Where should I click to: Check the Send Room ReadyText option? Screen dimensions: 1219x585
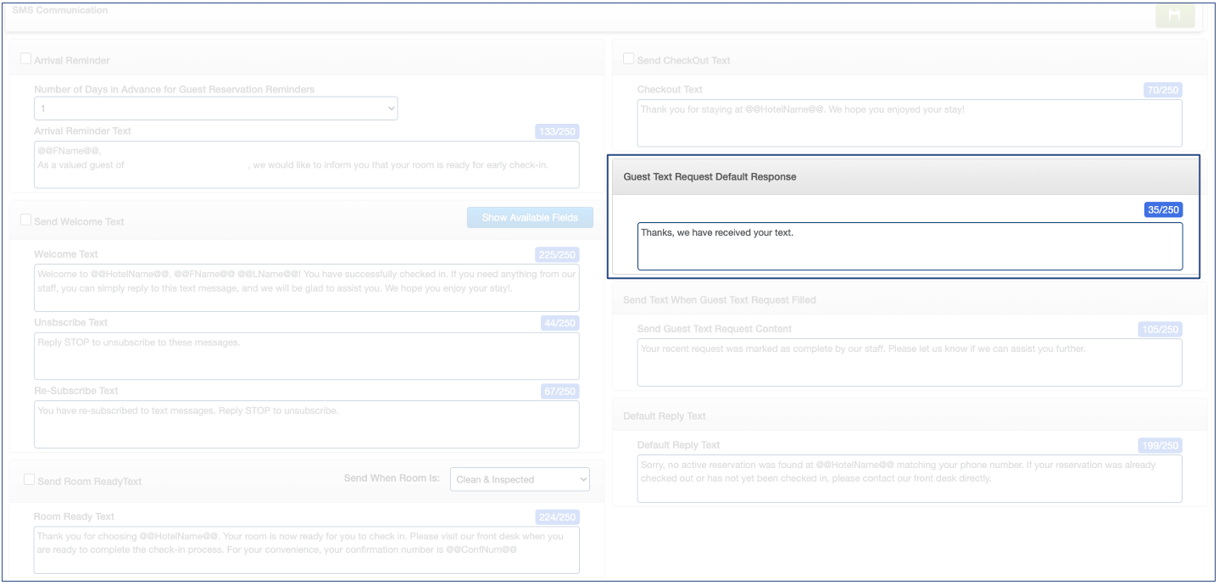(30, 480)
